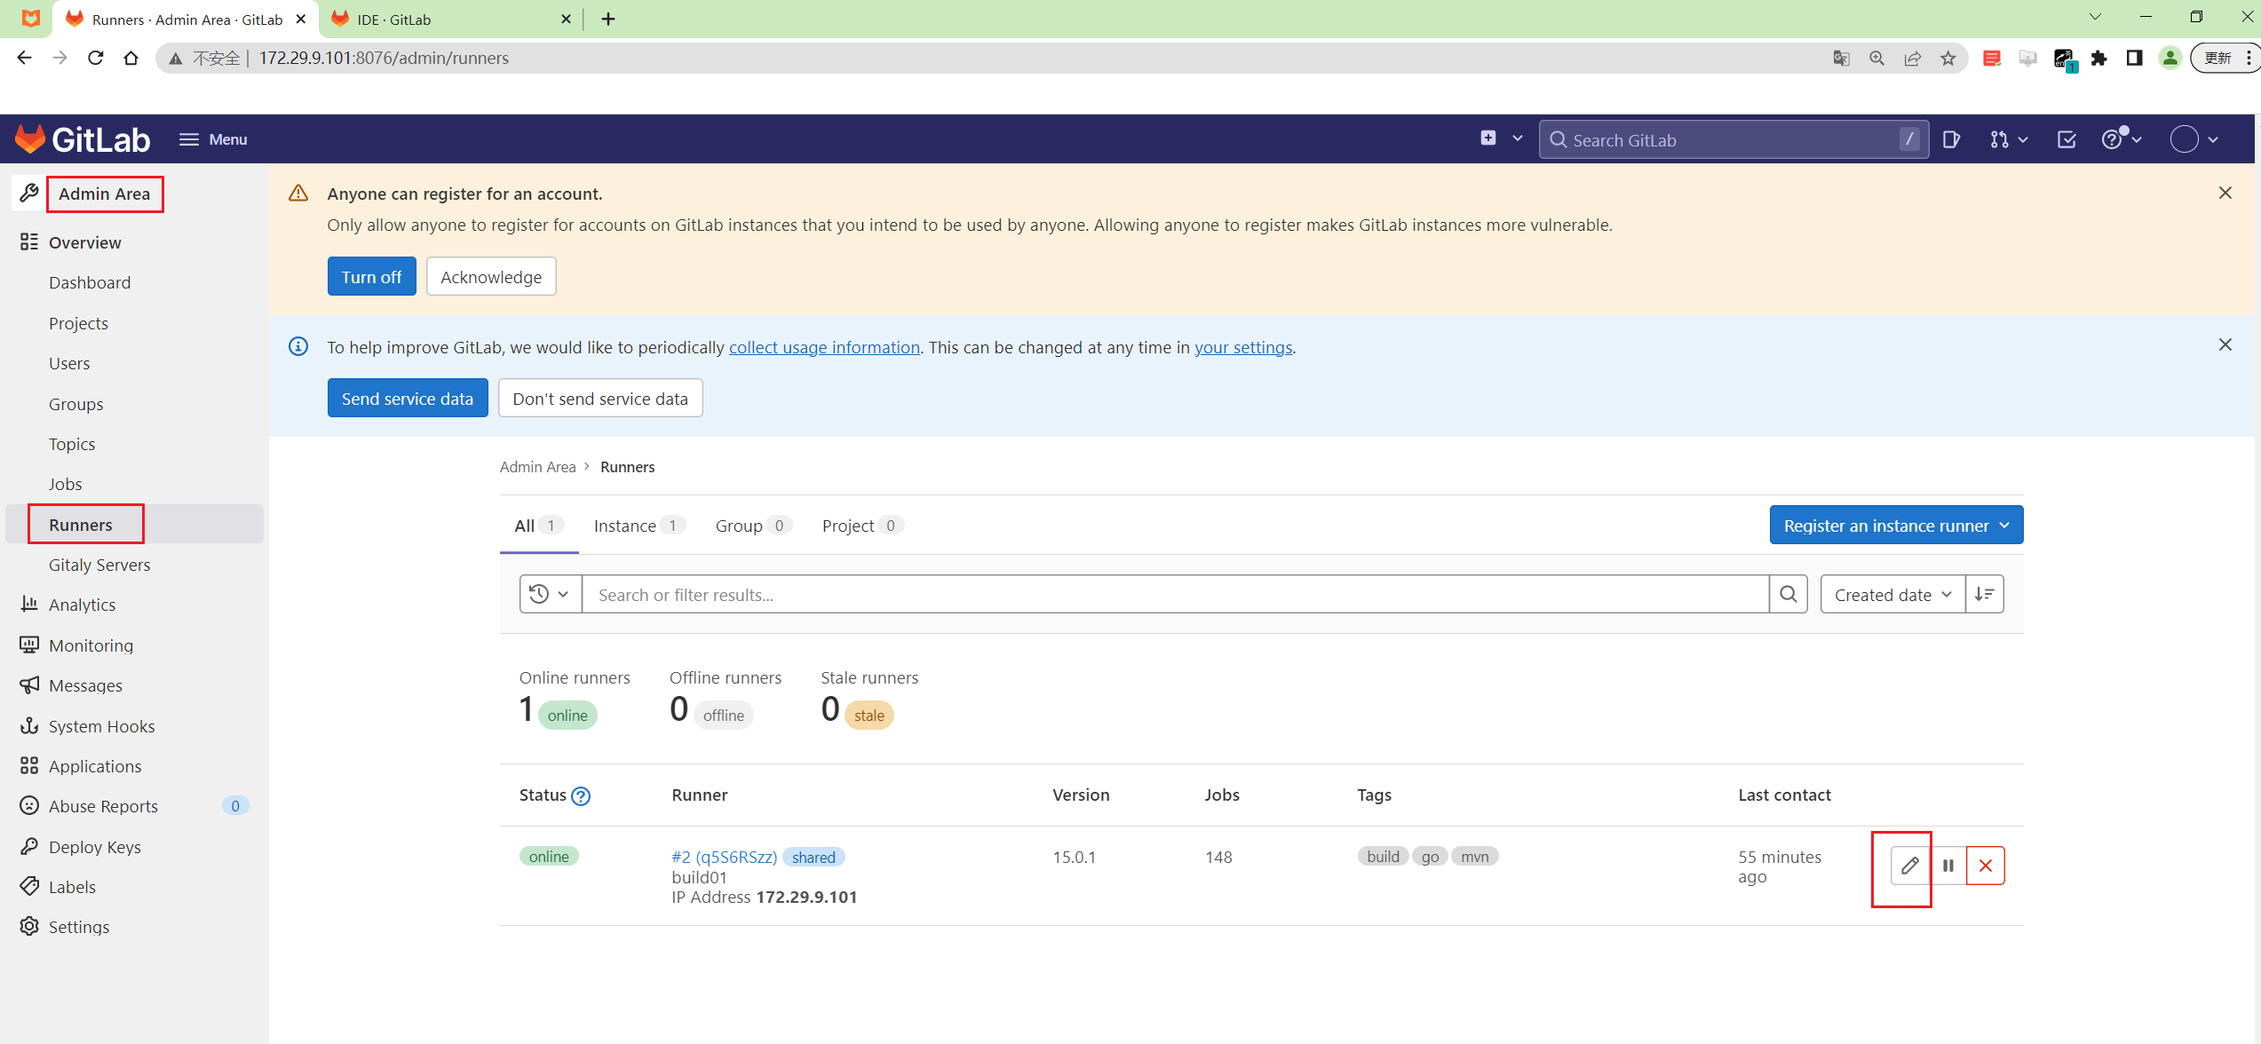
Task: Open Projects in sidebar
Action: tap(78, 323)
